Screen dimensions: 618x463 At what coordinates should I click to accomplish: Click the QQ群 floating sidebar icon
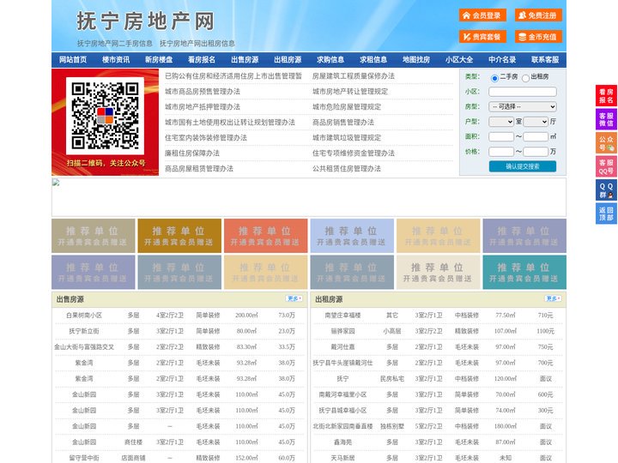[606, 190]
